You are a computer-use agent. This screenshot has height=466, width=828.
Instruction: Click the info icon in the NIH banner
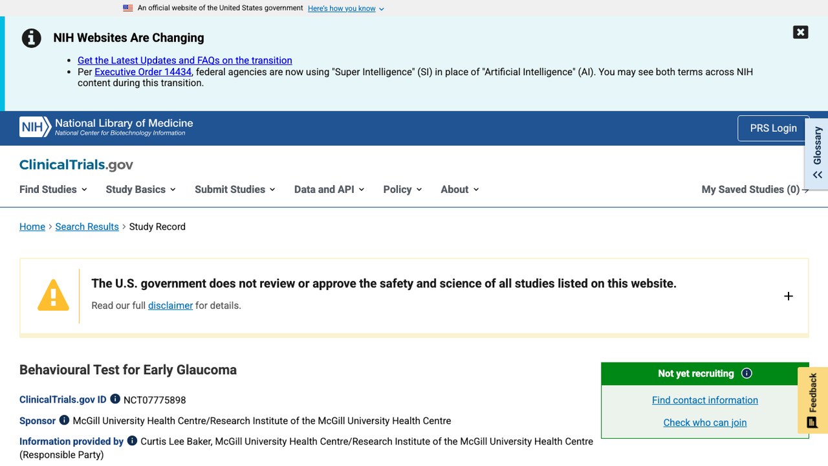[x=32, y=38]
